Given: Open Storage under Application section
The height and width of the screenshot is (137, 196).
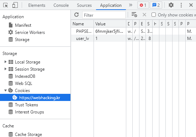Looking at the screenshot, I should [22, 40].
